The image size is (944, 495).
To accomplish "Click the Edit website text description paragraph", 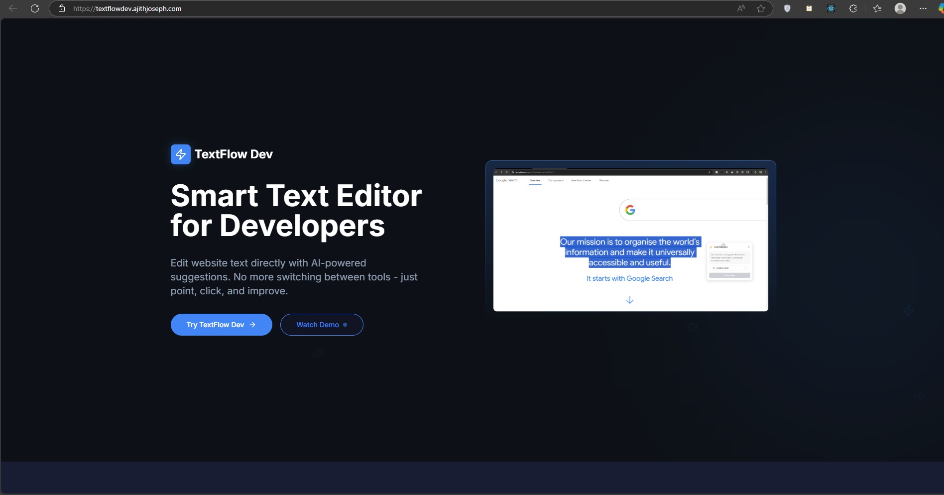I will [x=294, y=277].
